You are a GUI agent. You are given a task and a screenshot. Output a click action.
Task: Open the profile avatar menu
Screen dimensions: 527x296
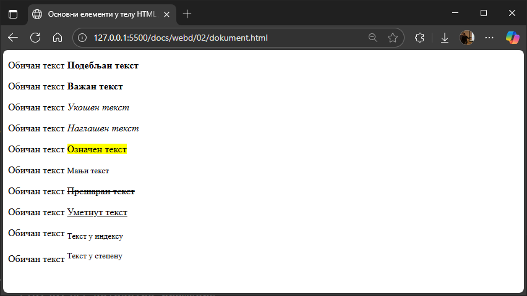click(x=466, y=38)
